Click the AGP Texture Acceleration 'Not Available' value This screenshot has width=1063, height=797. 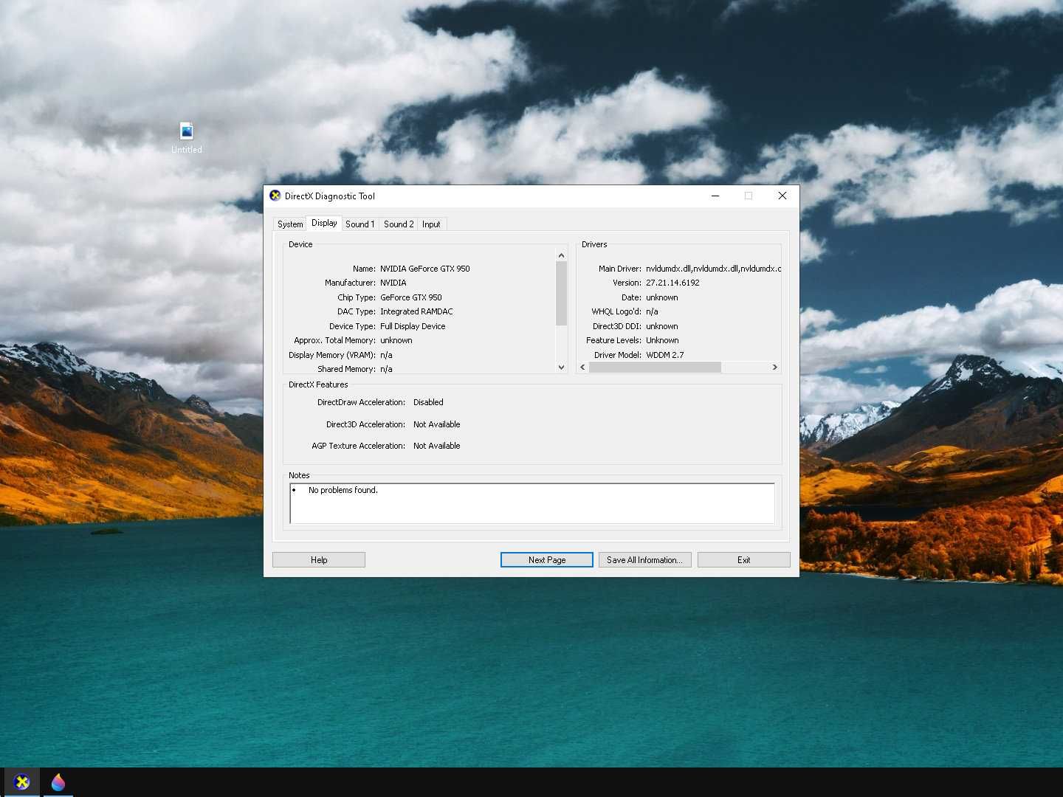click(x=436, y=446)
